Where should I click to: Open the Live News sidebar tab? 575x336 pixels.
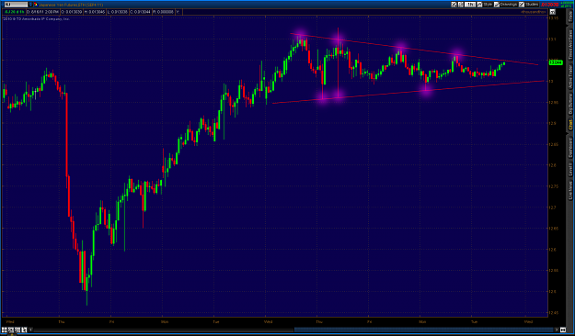point(570,191)
